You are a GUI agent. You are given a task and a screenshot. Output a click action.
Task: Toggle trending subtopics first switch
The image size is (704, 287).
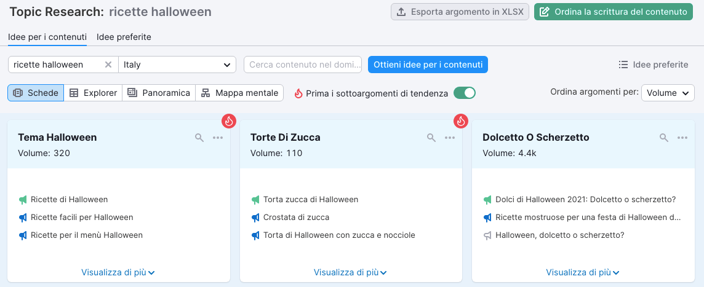(465, 93)
